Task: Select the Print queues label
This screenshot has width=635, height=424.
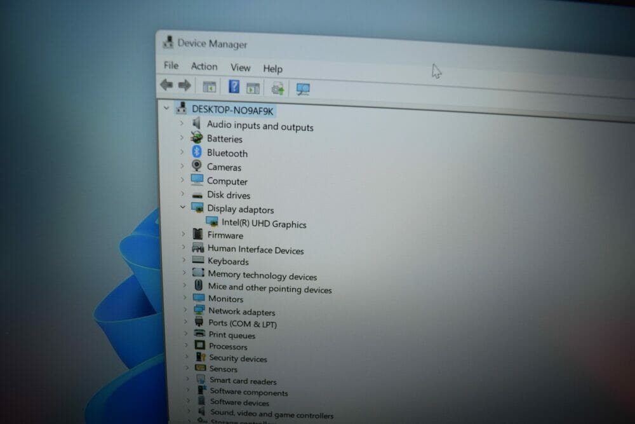Action: 232,335
